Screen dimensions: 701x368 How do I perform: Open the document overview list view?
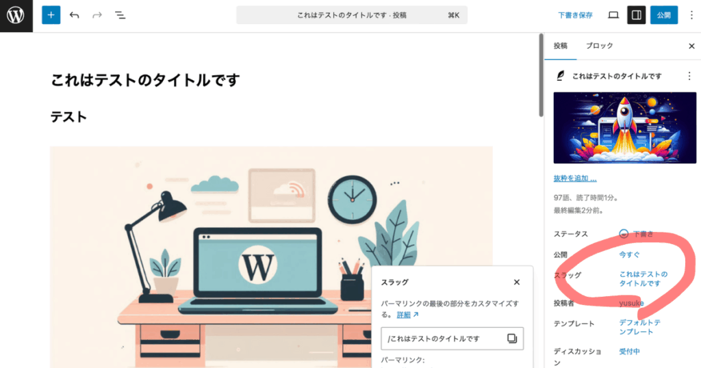tap(120, 15)
